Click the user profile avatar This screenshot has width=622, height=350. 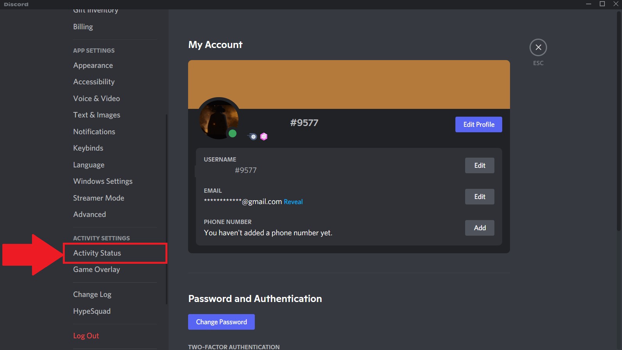tap(219, 118)
